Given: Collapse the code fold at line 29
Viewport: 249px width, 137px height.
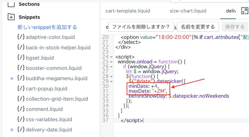Looking at the screenshot, I should [111, 82].
